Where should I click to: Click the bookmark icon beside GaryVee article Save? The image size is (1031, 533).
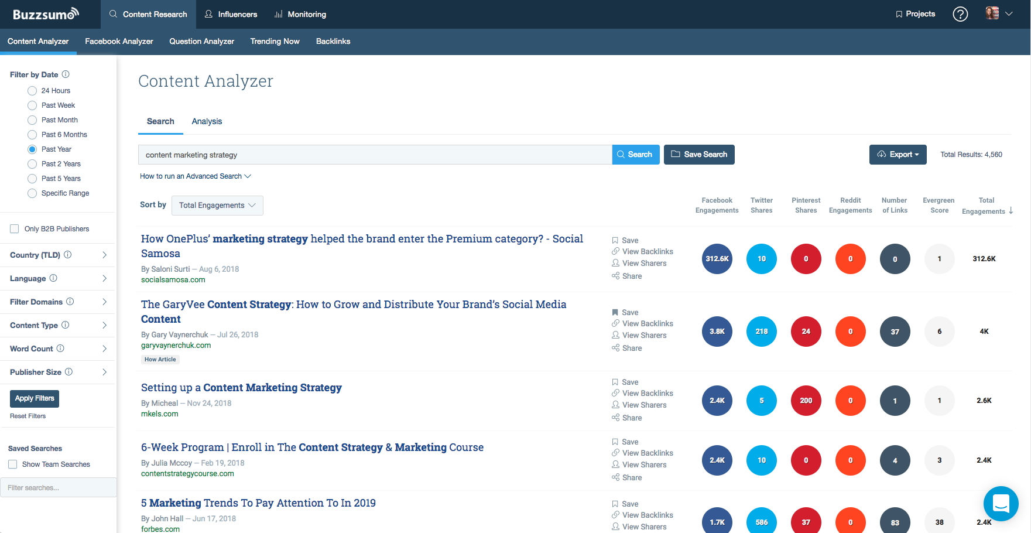pos(615,312)
